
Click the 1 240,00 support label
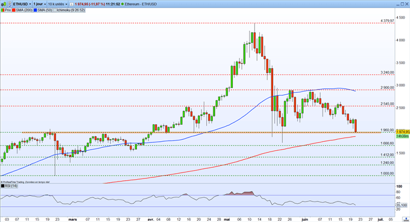tap(387, 163)
